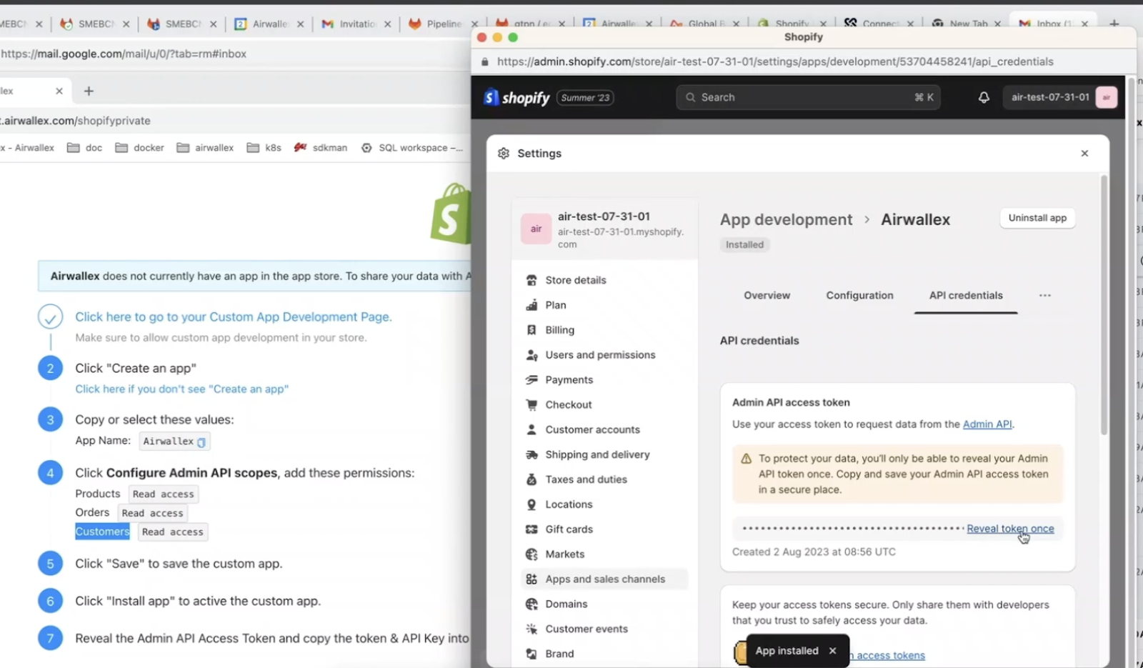
Task: Click App development breadcrumb
Action: (x=786, y=220)
